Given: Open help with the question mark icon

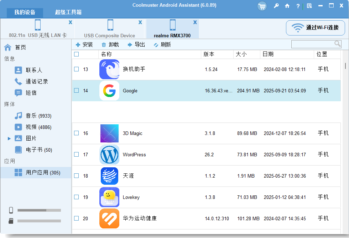Looking at the screenshot, I should pyautogui.click(x=298, y=6).
